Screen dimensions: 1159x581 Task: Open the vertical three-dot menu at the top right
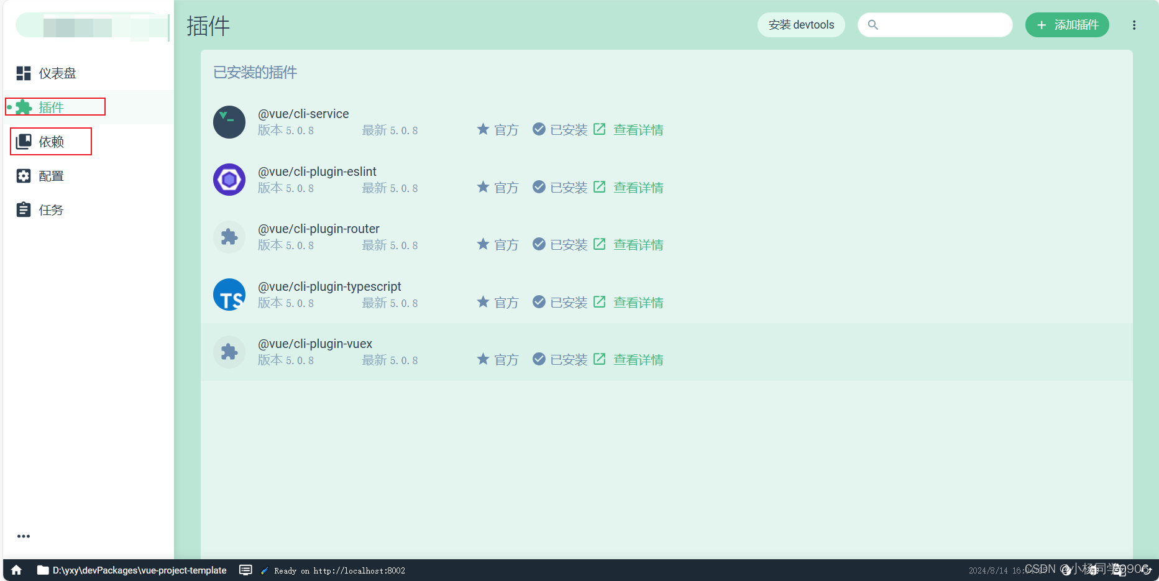pyautogui.click(x=1134, y=25)
